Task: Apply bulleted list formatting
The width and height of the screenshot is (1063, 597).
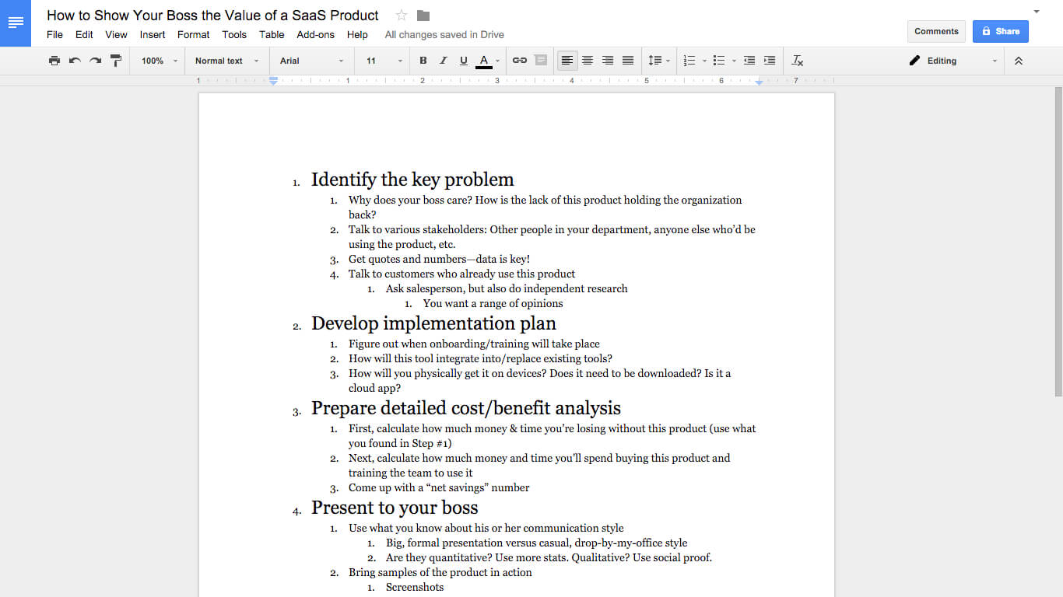Action: [719, 61]
